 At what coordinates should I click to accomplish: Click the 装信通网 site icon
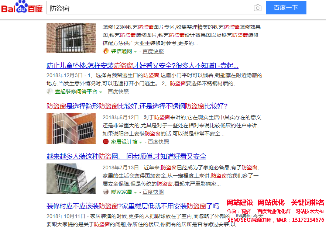tap(106, 51)
